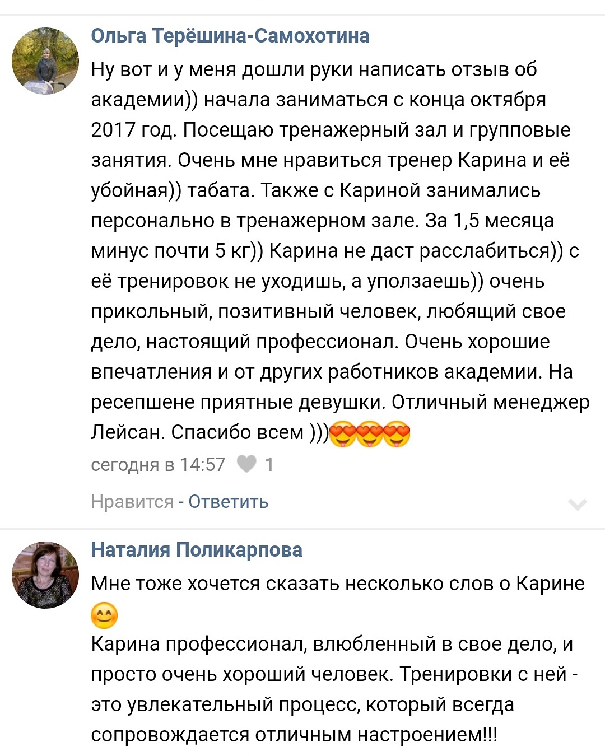Click the opening line "Ну вот и у меня"

(168, 69)
